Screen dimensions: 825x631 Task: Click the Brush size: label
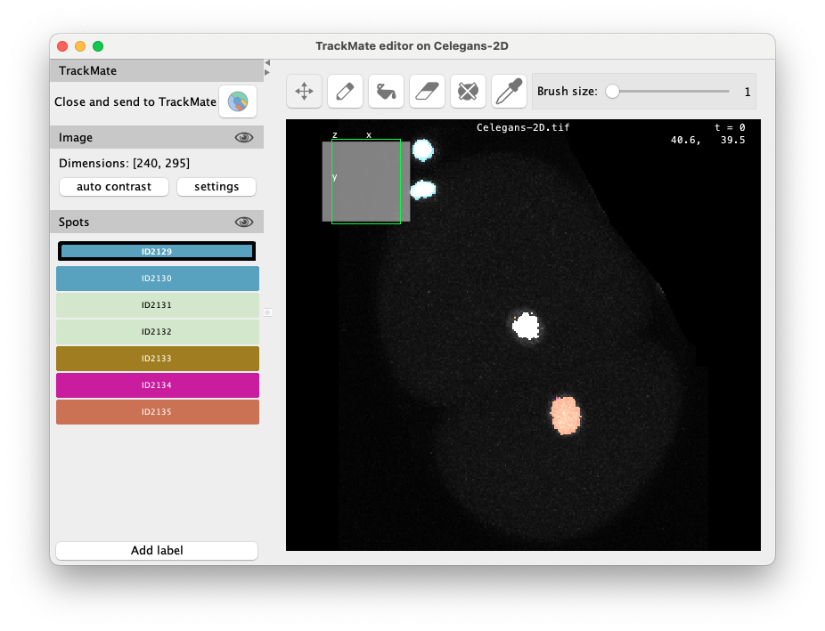click(x=568, y=92)
